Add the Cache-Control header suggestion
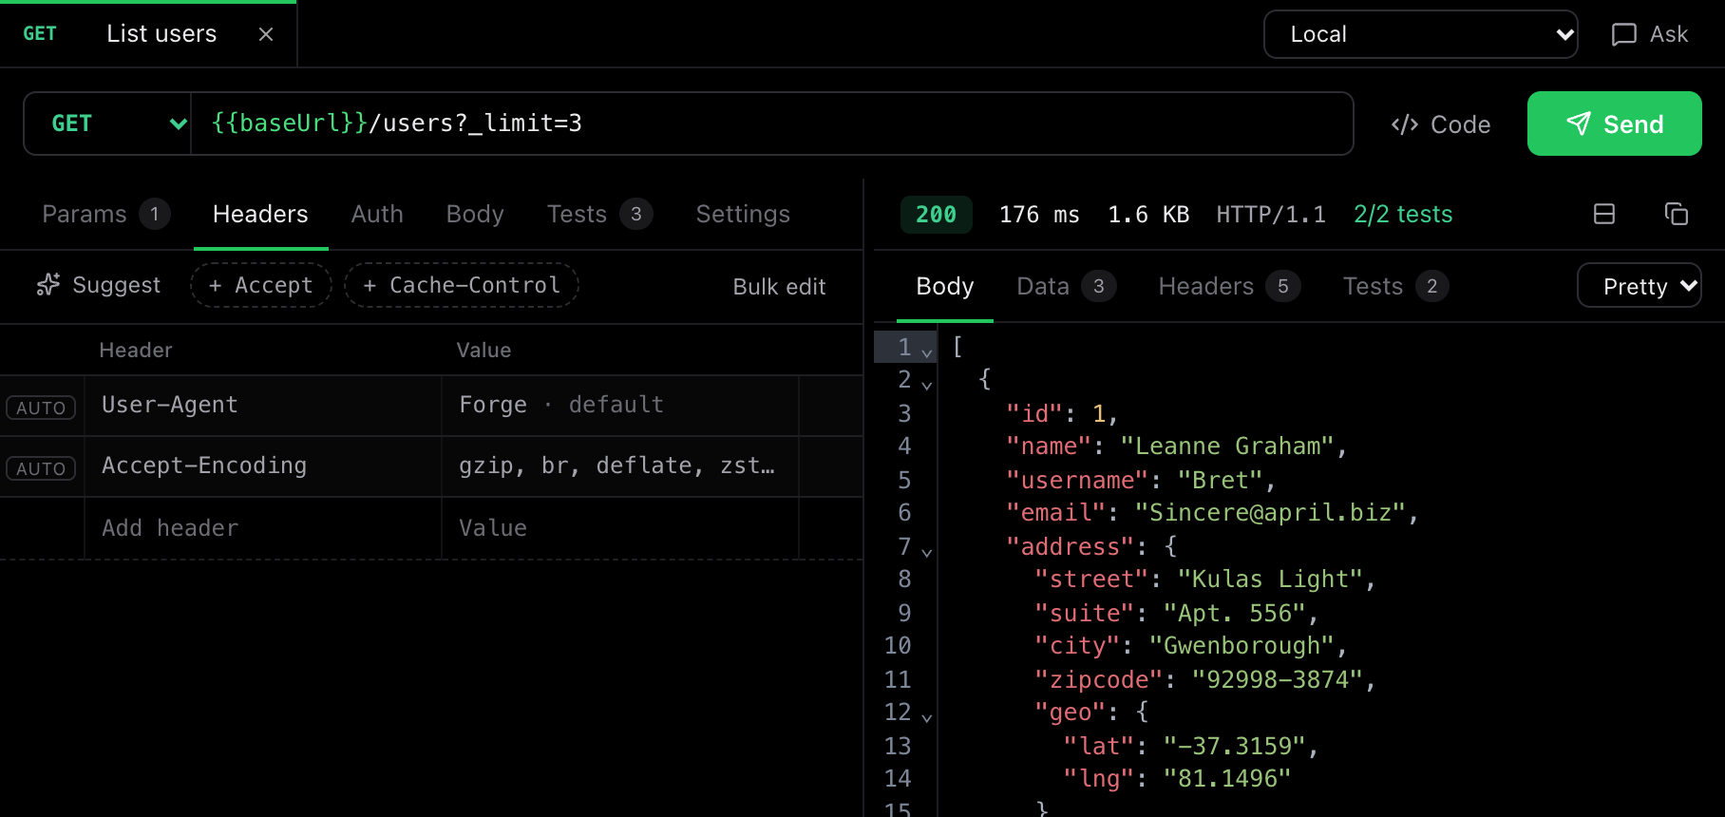The width and height of the screenshot is (1725, 817). tap(462, 285)
